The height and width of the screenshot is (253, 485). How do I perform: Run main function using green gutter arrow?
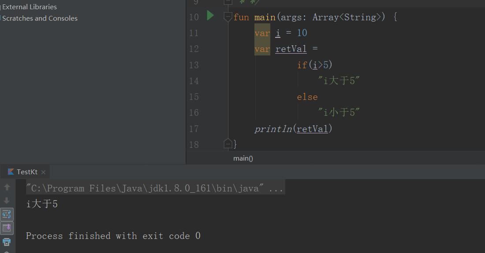tap(210, 15)
